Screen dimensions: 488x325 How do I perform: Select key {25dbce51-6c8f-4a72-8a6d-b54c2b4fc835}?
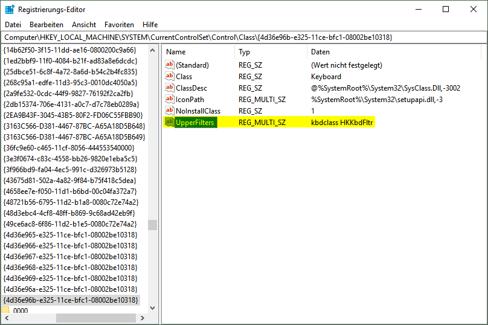(70, 72)
